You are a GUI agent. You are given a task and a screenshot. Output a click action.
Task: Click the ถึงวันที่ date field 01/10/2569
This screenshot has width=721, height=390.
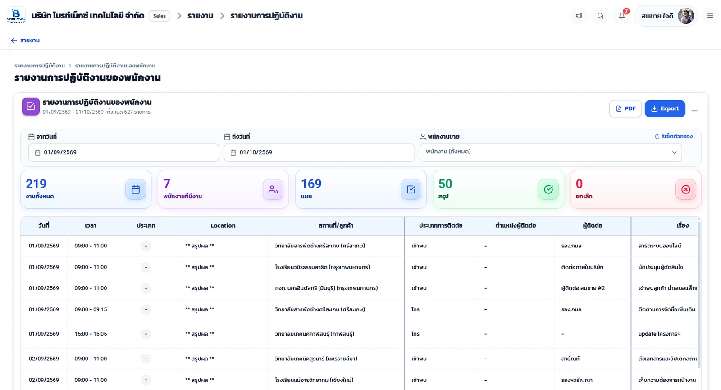click(x=319, y=152)
